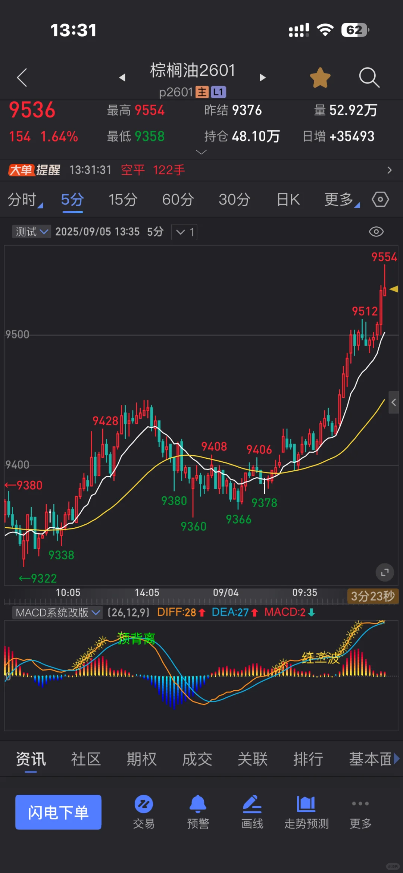Screen dimensions: 403x873
Task: Toggle chart visibility eye icon
Action: (x=376, y=232)
